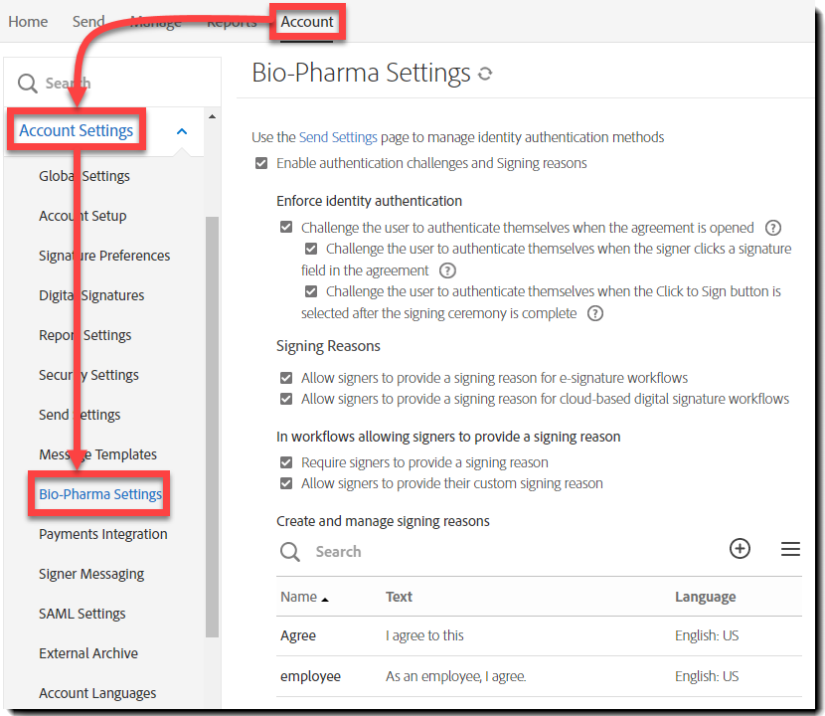Viewport: 825px width, 716px height.
Task: Sort signing reasons by Name column arrow
Action: (x=325, y=599)
